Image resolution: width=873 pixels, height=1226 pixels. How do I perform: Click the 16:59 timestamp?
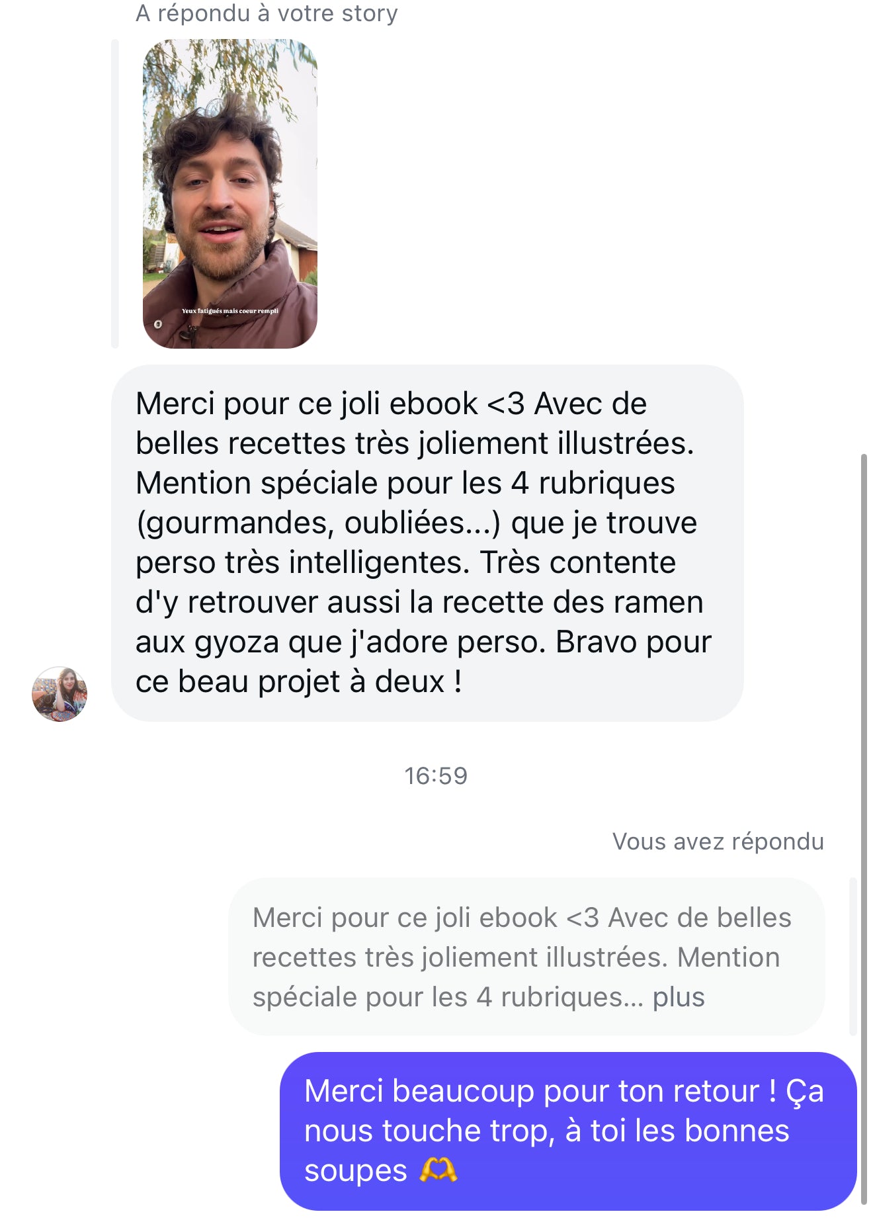436,775
